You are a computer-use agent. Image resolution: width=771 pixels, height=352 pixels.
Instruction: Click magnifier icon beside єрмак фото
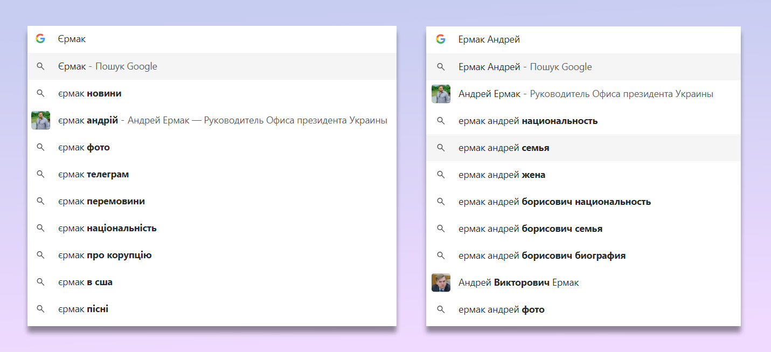click(40, 147)
